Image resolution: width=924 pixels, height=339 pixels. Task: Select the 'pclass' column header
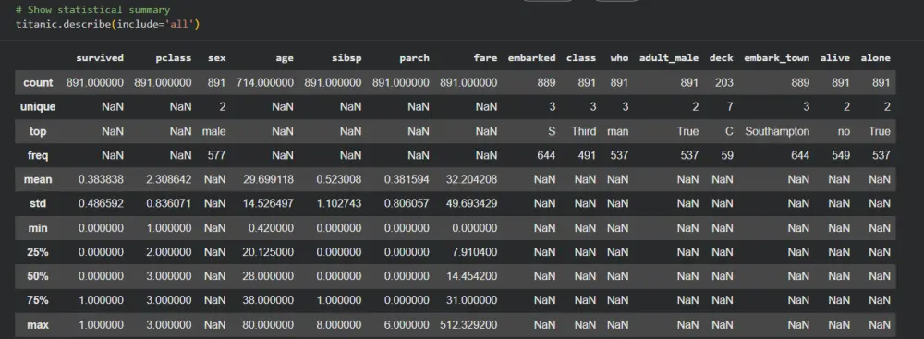pyautogui.click(x=175, y=58)
